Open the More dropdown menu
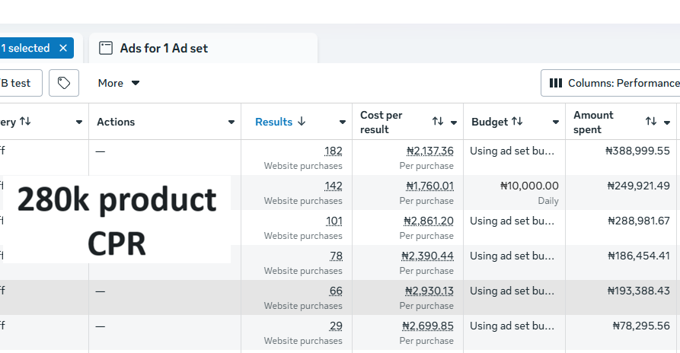680x353 pixels. [119, 83]
